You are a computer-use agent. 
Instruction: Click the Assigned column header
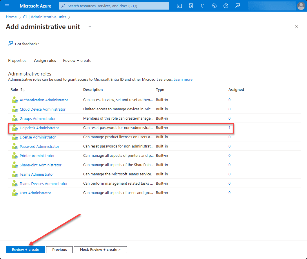coord(236,90)
